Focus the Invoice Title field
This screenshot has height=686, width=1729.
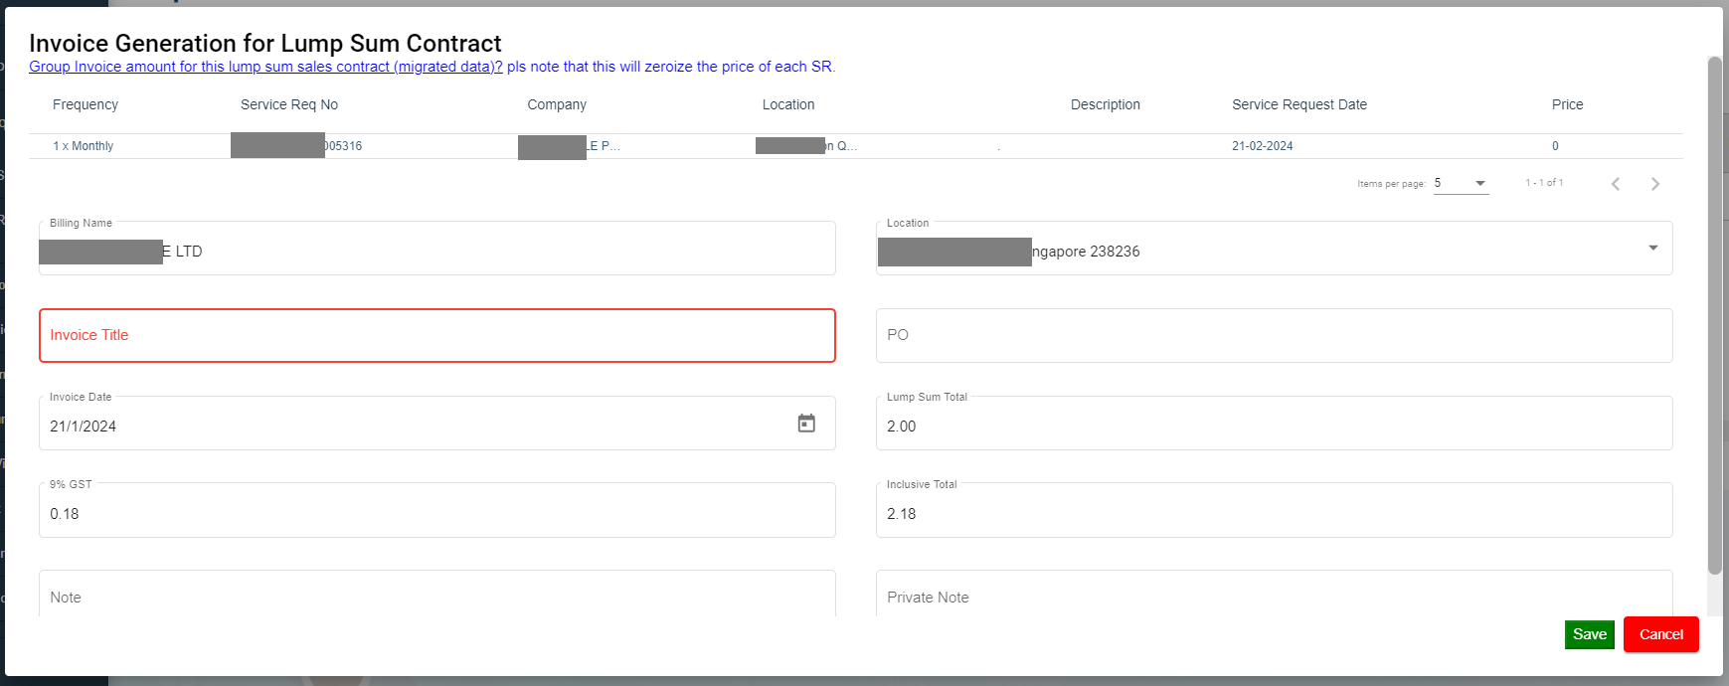437,336
